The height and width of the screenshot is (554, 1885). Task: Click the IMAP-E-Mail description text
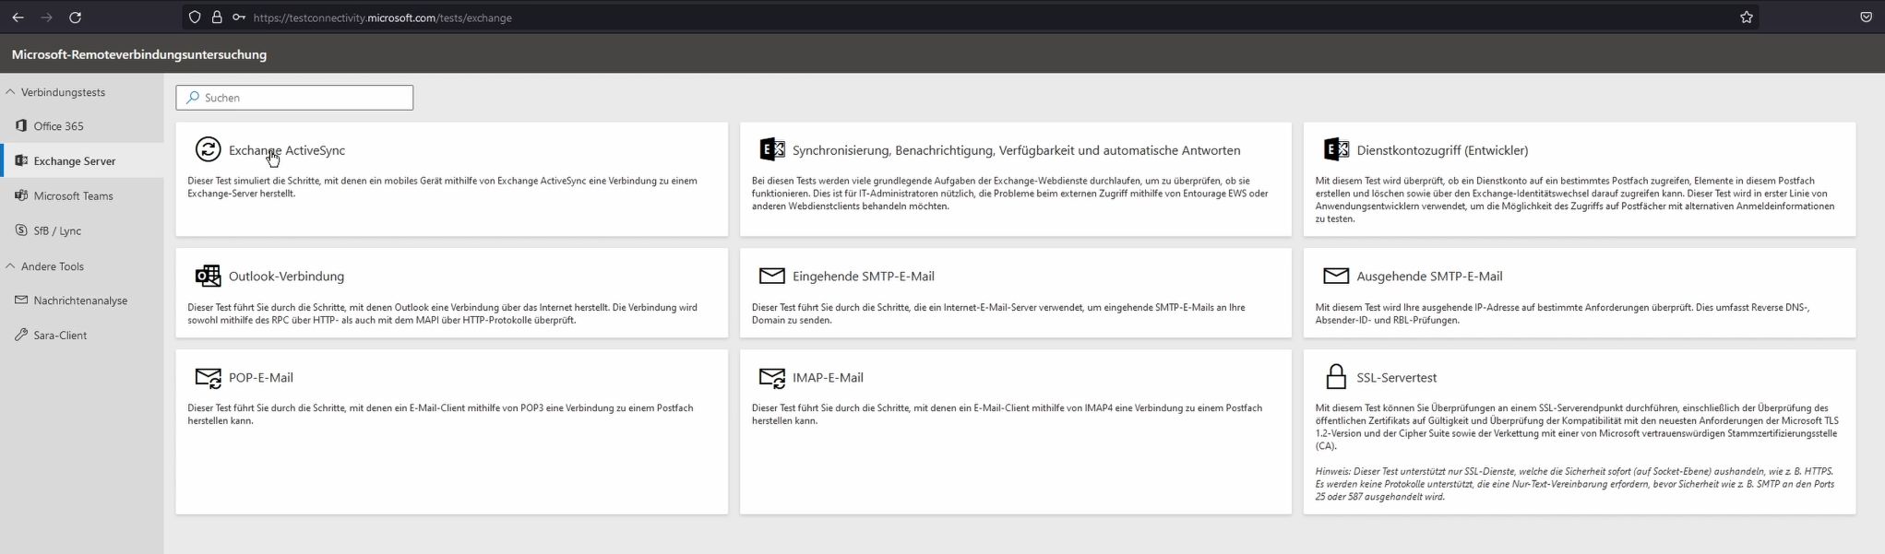[x=1007, y=414]
